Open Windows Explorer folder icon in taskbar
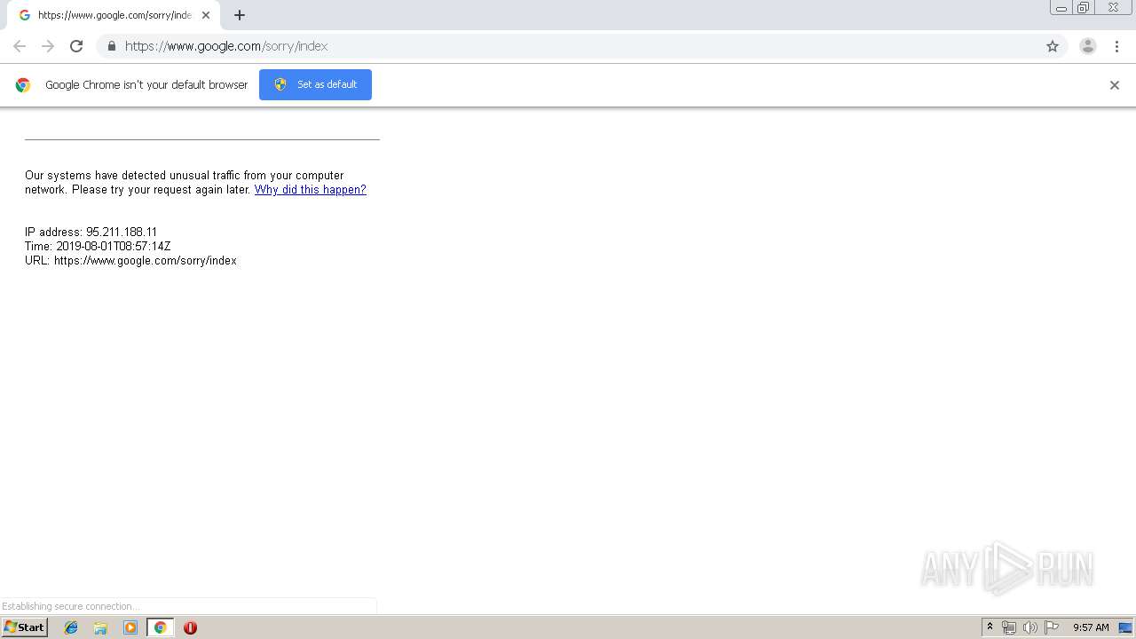This screenshot has height=639, width=1136. 100,627
